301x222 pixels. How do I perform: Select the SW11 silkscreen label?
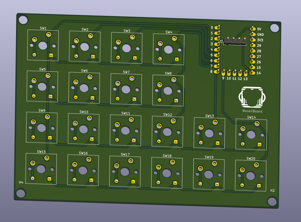[126, 113]
